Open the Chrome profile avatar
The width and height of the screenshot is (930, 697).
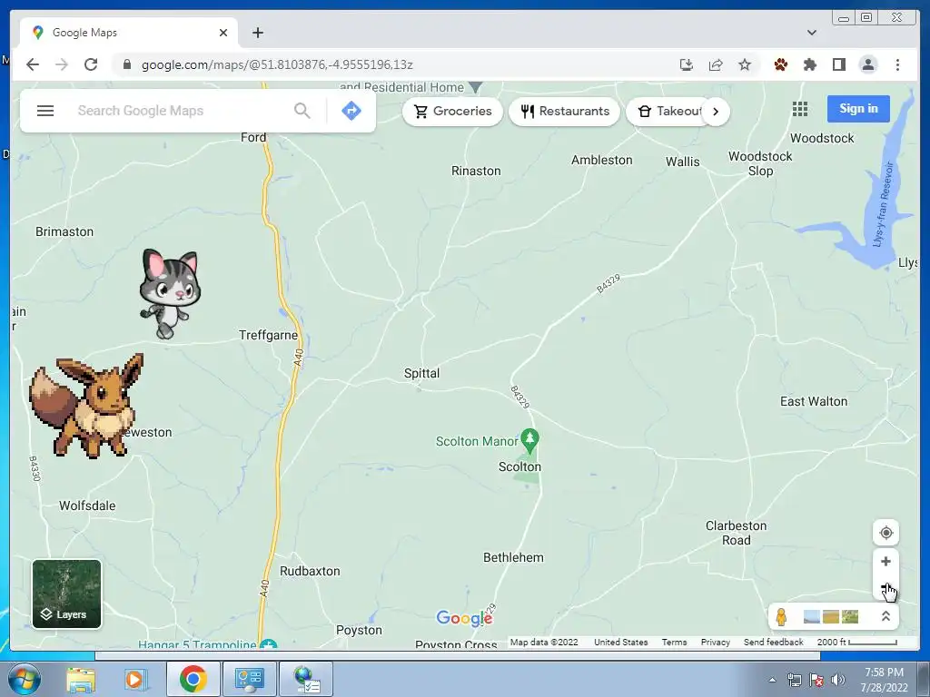click(867, 64)
